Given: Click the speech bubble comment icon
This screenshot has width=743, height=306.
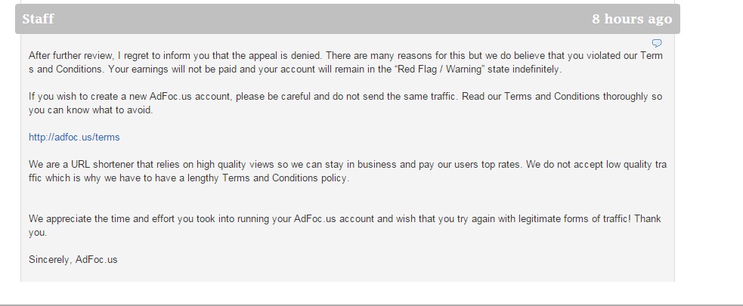Looking at the screenshot, I should pyautogui.click(x=657, y=43).
